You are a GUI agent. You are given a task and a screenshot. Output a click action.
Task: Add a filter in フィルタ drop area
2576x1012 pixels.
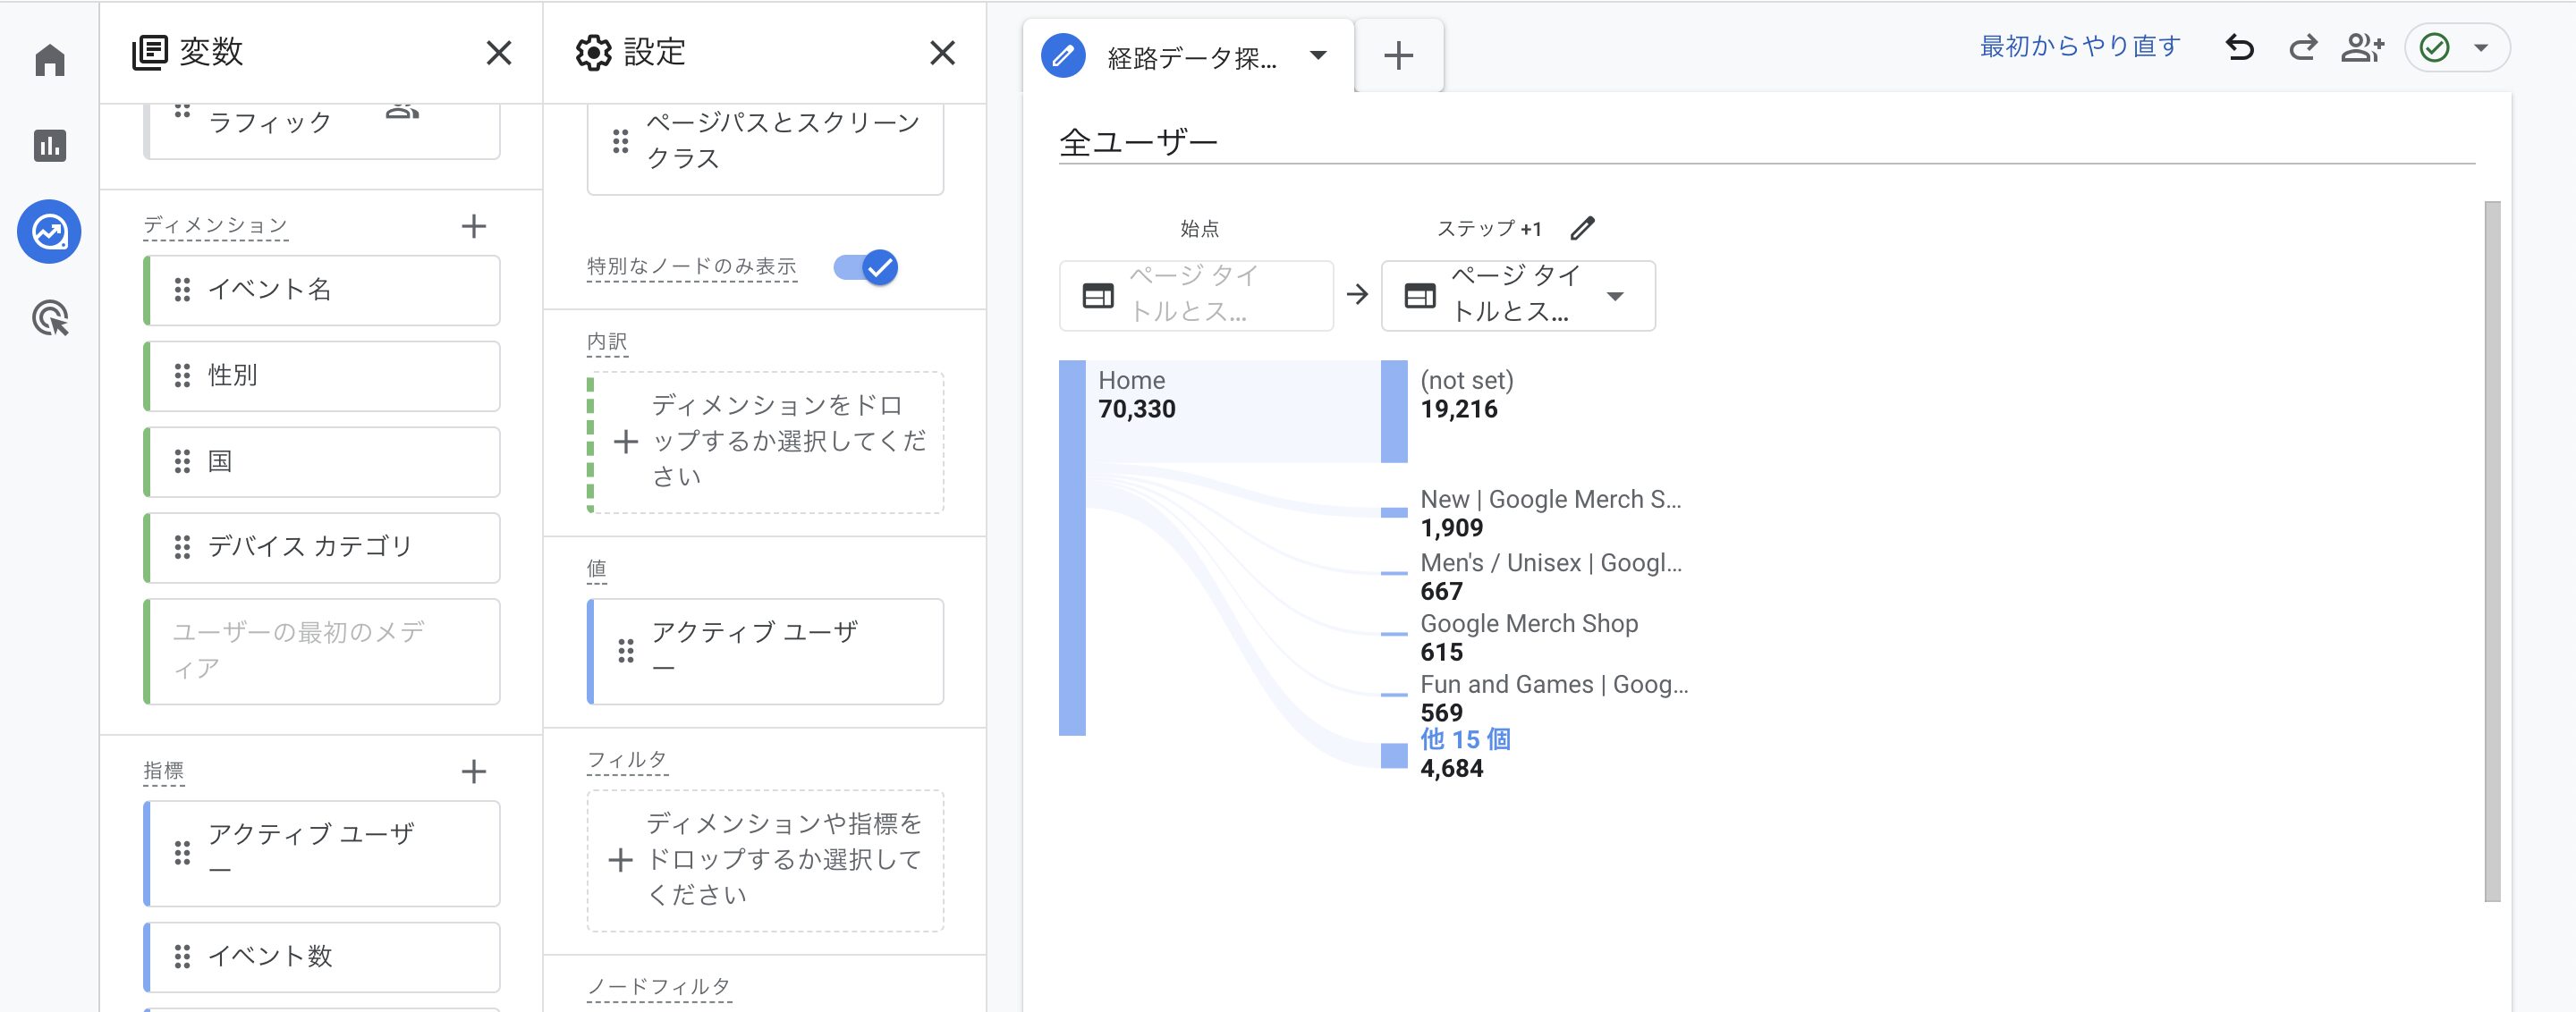[765, 860]
